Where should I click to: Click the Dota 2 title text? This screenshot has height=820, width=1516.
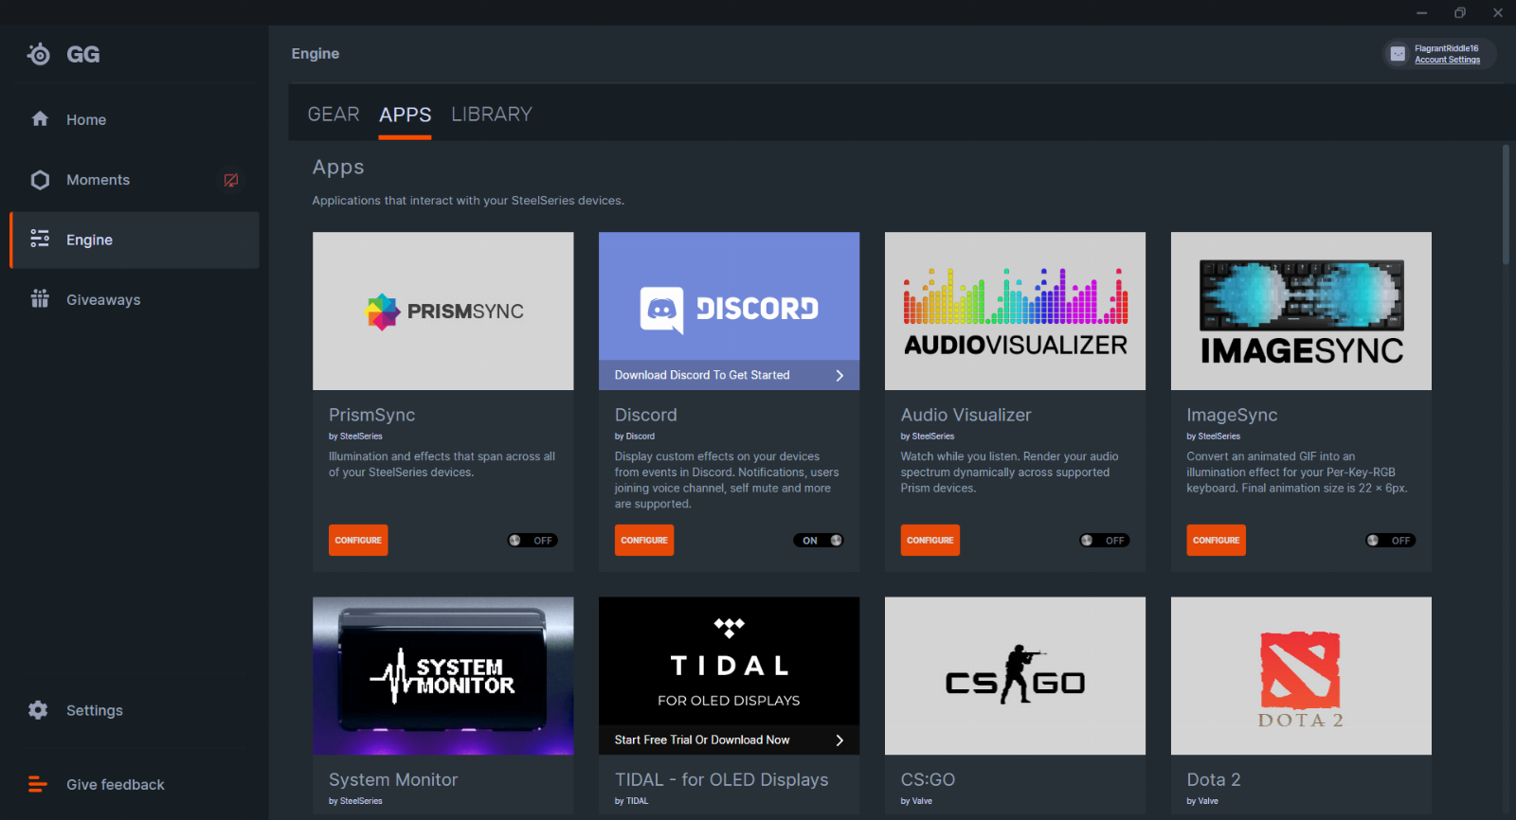pos(1214,779)
